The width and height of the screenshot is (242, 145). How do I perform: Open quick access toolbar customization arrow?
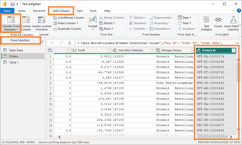pyautogui.click(x=17, y=4)
